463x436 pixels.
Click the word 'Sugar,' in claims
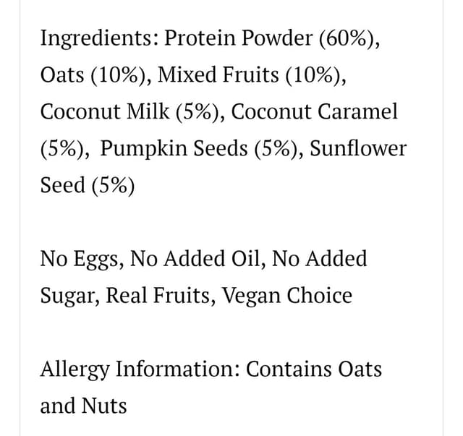(69, 296)
